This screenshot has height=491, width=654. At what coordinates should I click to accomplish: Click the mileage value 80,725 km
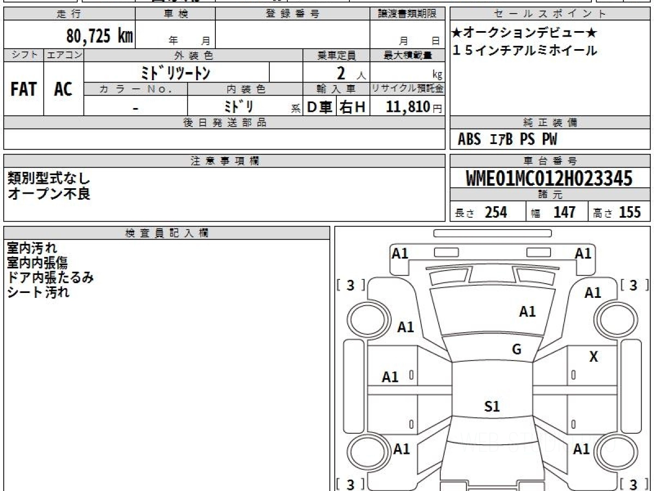[100, 37]
